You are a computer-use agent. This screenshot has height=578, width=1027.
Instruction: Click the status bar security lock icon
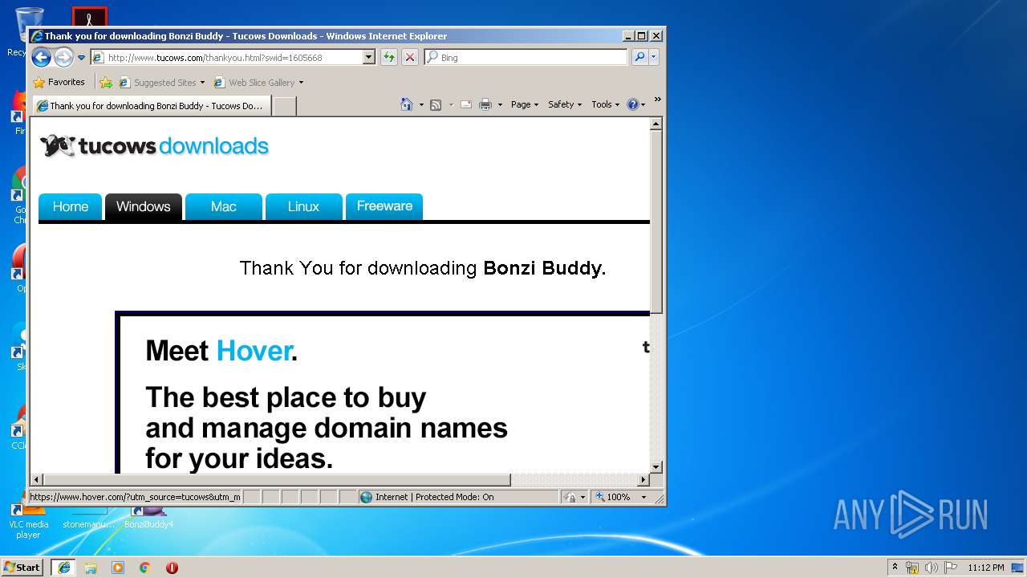570,497
